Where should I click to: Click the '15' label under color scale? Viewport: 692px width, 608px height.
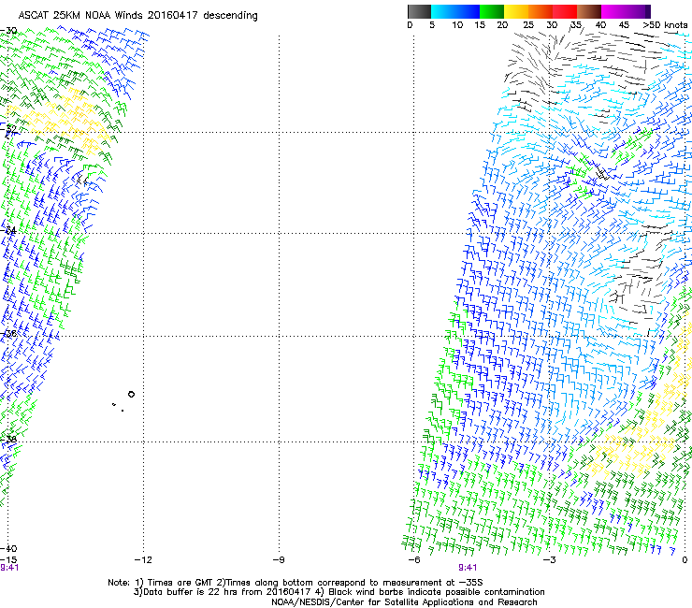click(x=480, y=25)
